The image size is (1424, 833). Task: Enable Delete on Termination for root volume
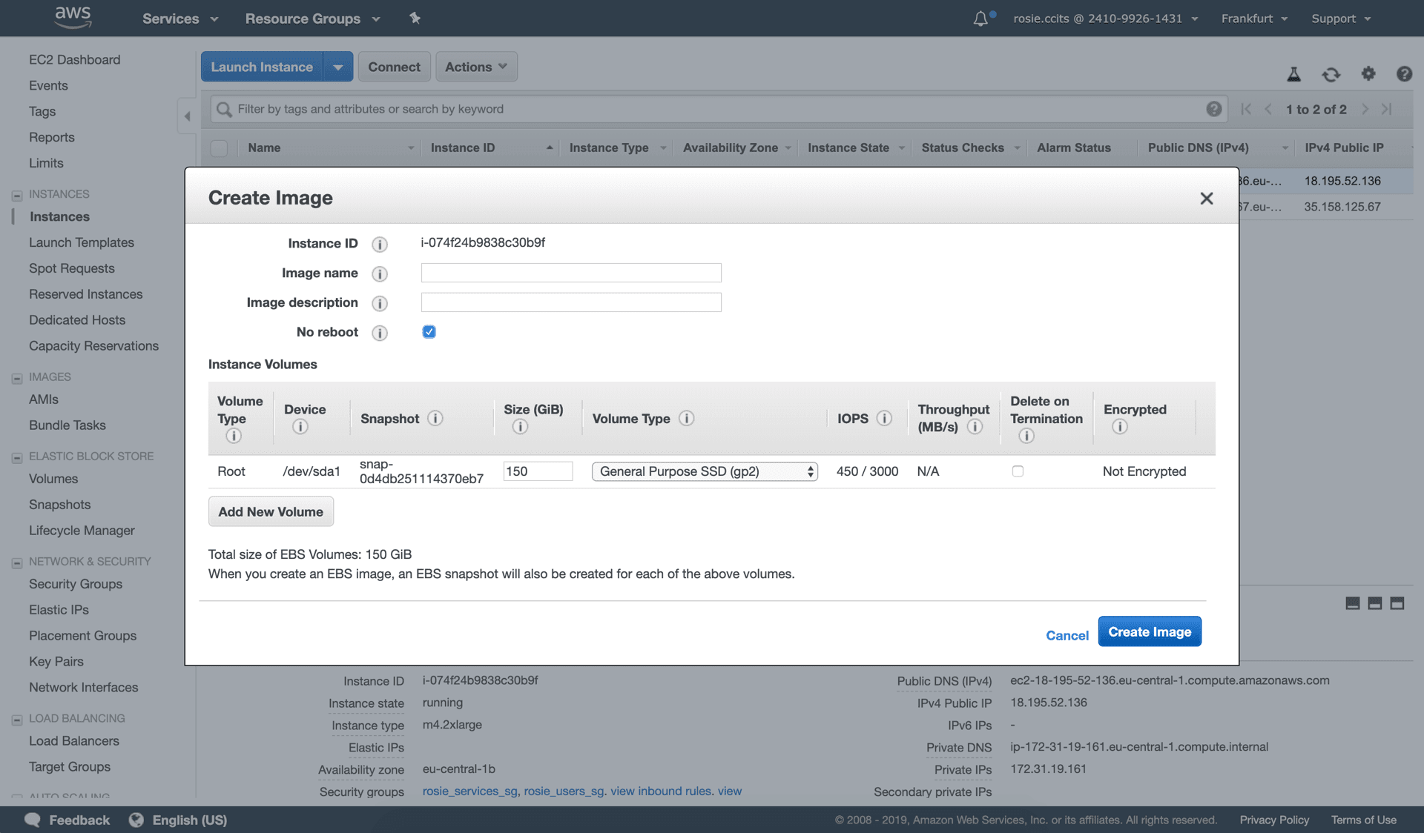click(1018, 471)
